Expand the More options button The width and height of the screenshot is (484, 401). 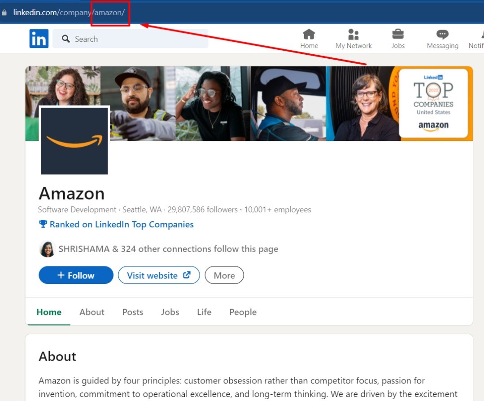(x=224, y=275)
